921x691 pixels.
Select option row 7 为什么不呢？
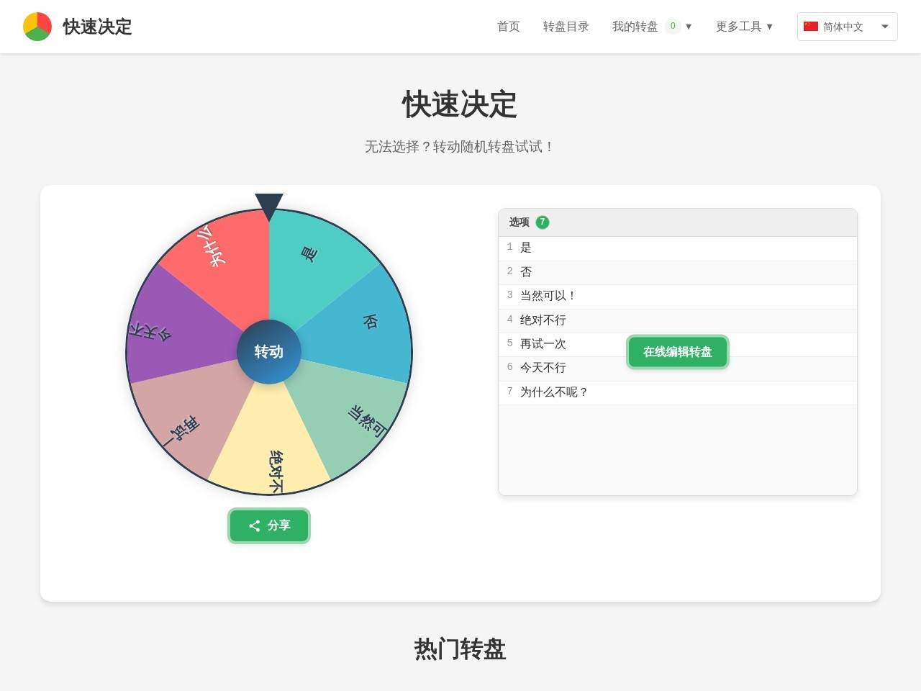pyautogui.click(x=678, y=392)
